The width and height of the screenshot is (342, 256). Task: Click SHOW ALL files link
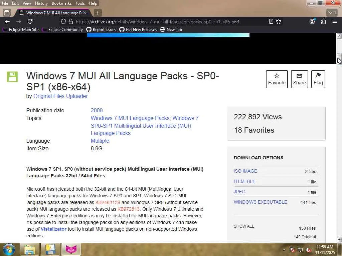(244, 226)
